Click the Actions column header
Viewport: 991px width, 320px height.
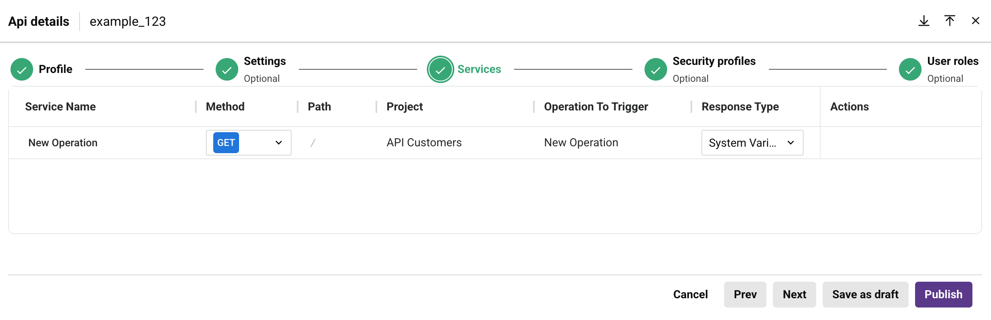pyautogui.click(x=850, y=107)
